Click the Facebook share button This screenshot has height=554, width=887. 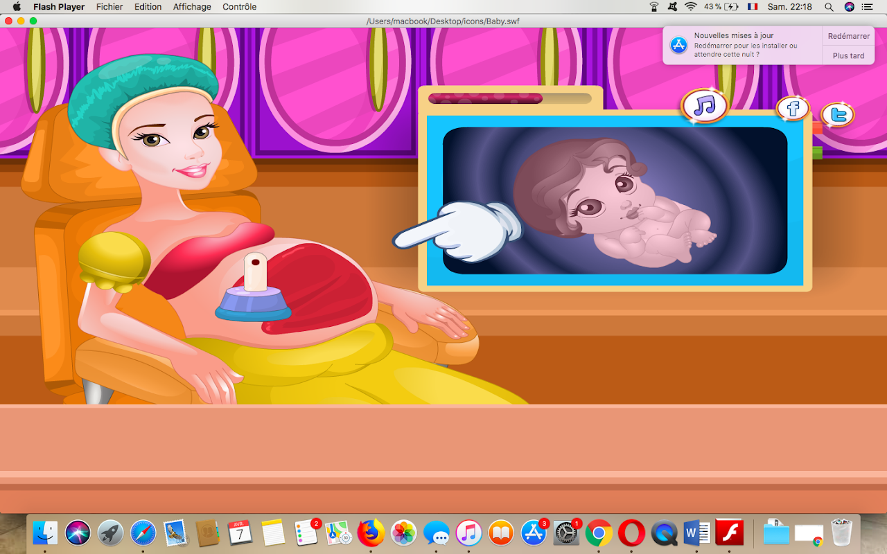793,108
